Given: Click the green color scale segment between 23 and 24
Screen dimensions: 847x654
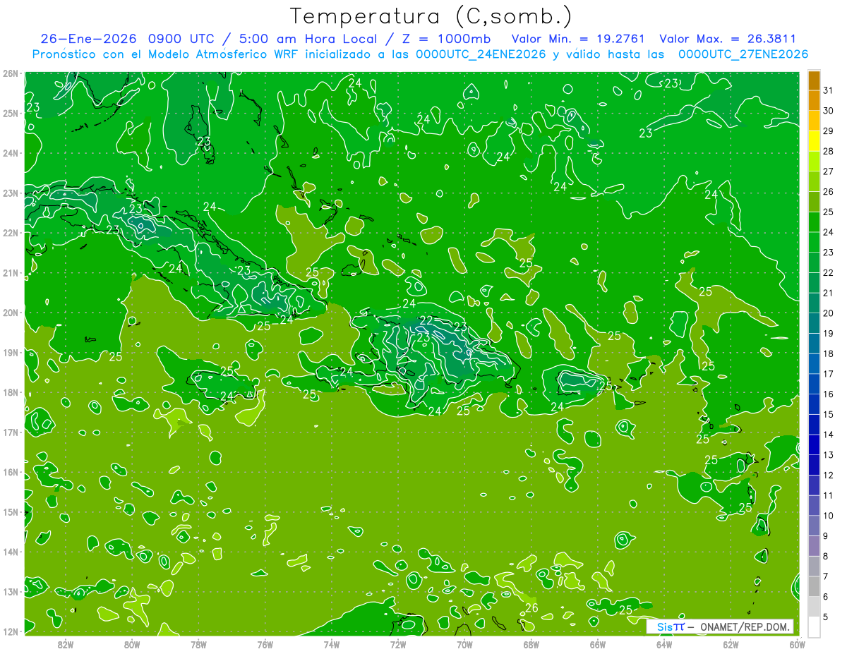Looking at the screenshot, I should coord(814,242).
